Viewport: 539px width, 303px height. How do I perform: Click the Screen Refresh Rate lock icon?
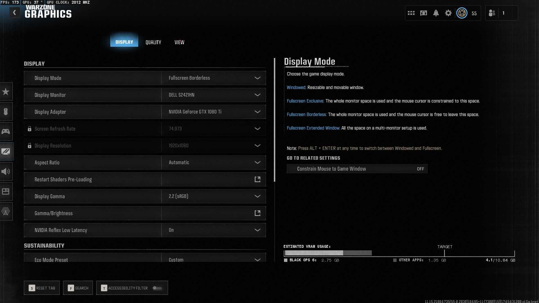pyautogui.click(x=29, y=129)
